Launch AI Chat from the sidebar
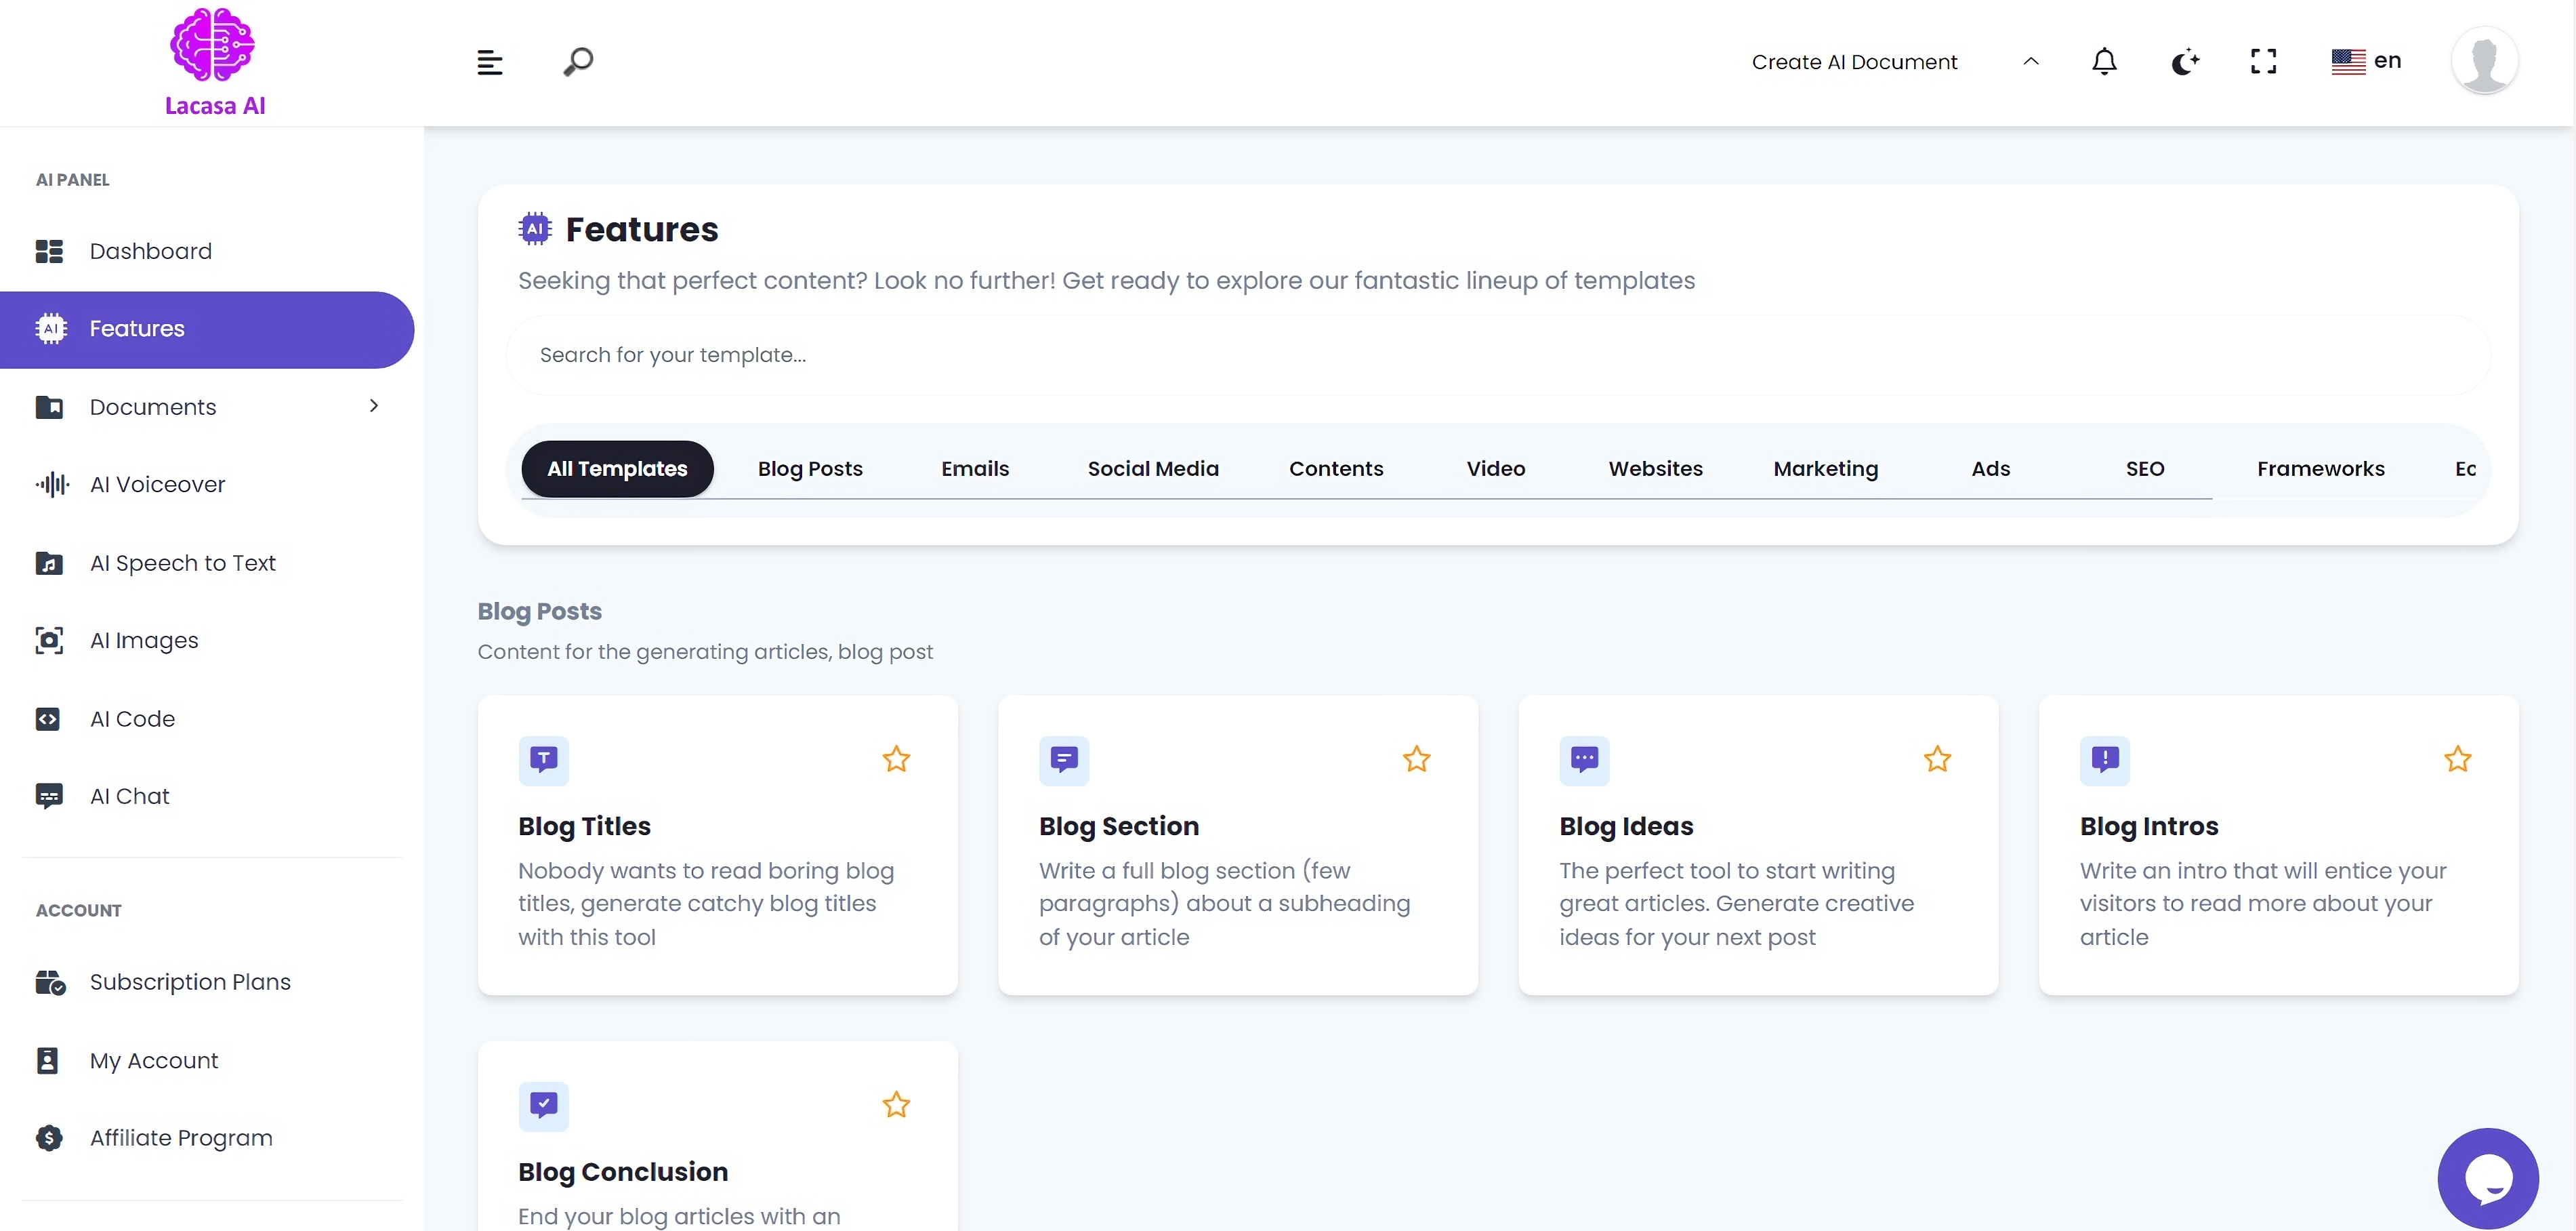 pyautogui.click(x=129, y=796)
